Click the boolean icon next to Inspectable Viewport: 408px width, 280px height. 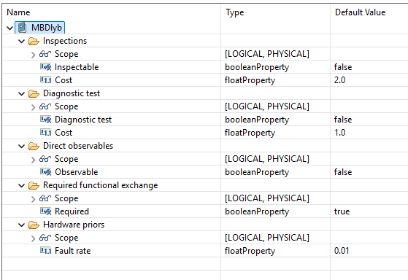45,67
